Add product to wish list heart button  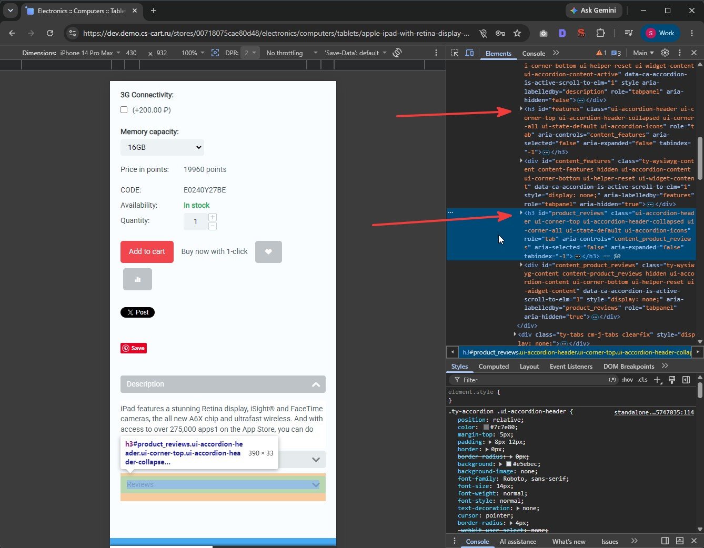pos(268,252)
